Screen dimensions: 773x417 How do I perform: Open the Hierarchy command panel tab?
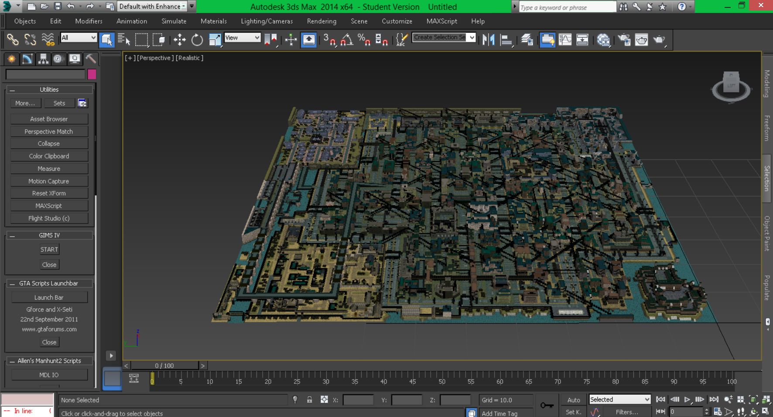tap(43, 59)
